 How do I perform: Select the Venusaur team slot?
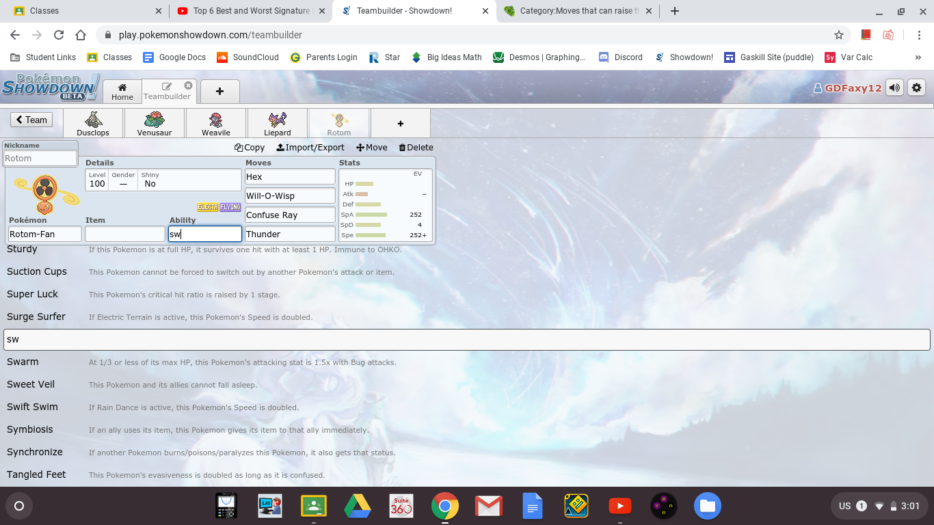coord(155,123)
